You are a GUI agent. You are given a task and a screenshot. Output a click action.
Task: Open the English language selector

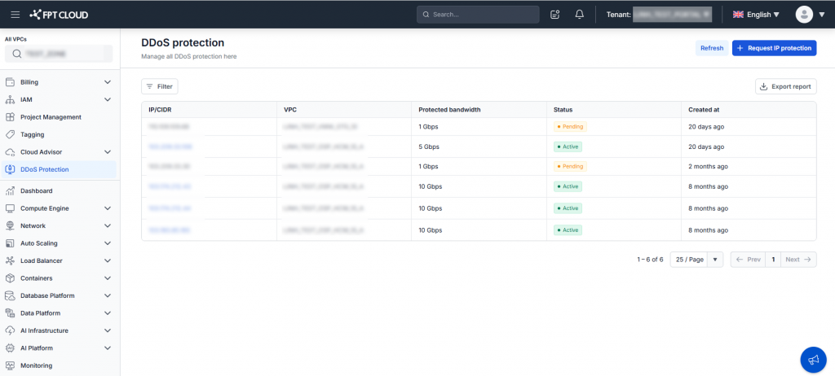[756, 14]
